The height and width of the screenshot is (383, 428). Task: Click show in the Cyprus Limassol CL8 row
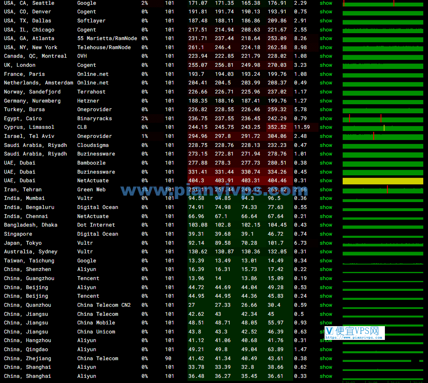[x=326, y=127]
